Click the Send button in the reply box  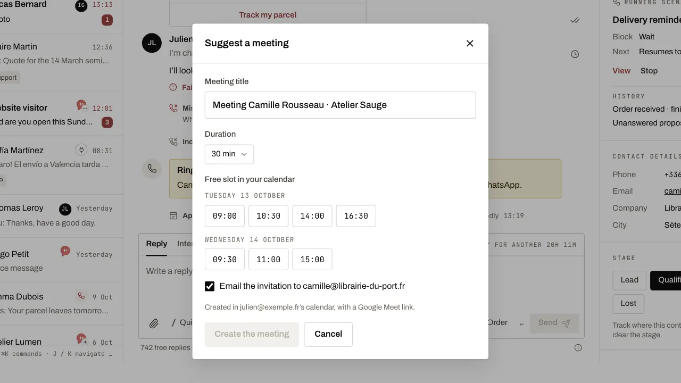coord(554,323)
